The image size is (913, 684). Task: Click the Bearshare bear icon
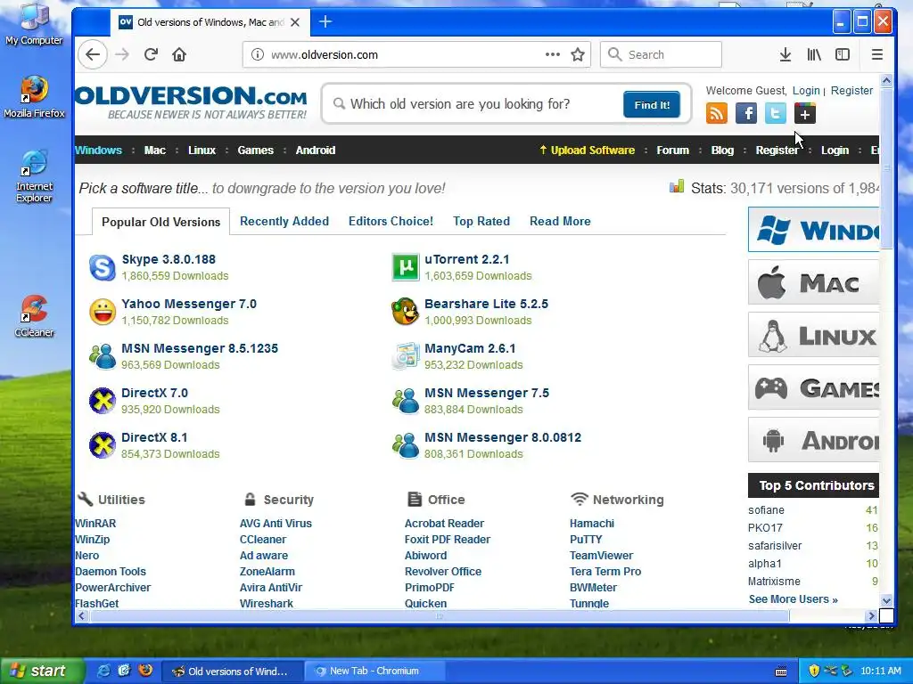tap(406, 312)
